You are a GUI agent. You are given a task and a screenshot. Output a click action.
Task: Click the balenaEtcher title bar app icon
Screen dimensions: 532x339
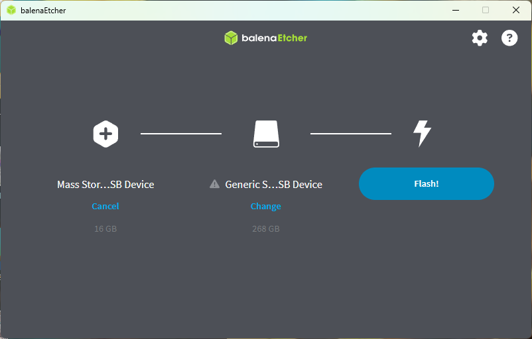pos(11,10)
